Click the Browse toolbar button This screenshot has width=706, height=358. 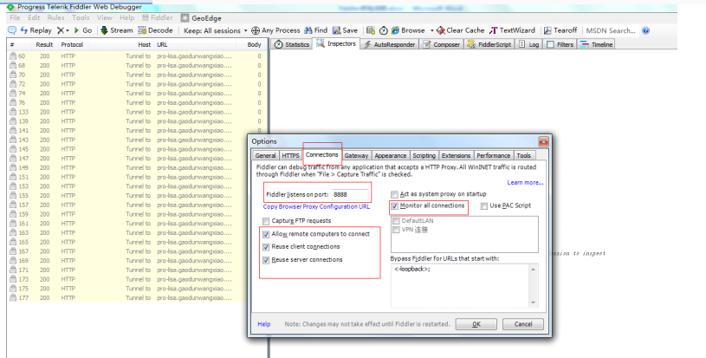tap(408, 30)
